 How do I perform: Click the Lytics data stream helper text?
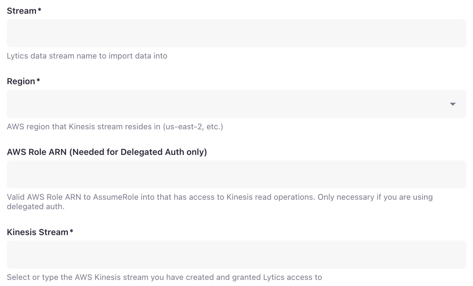(87, 56)
